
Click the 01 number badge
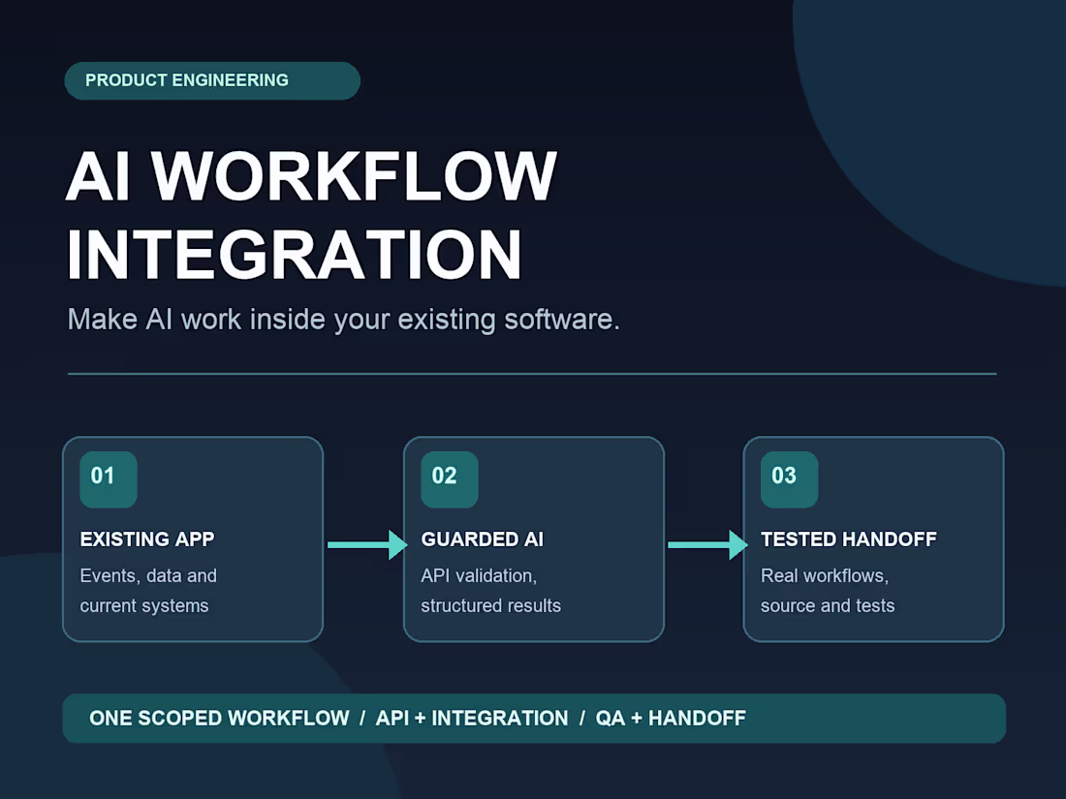coord(109,479)
